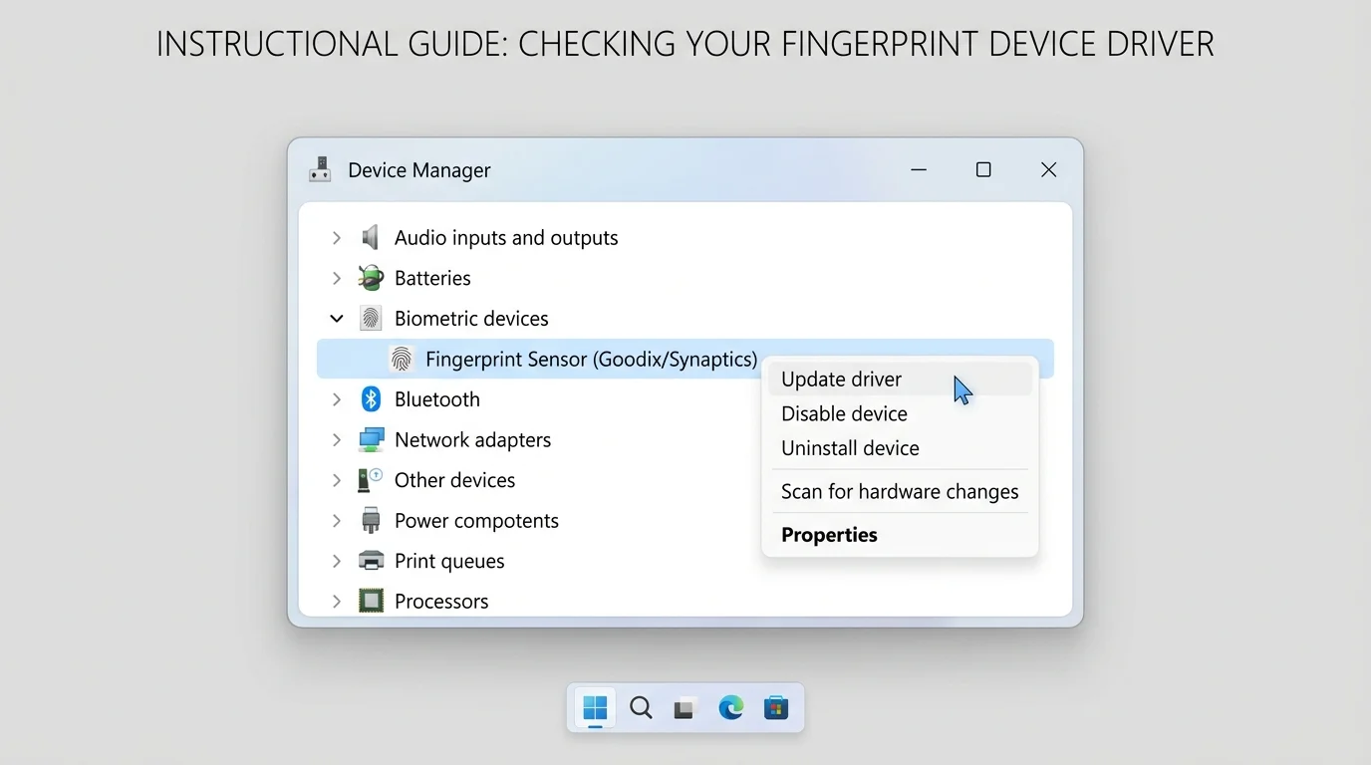Expand the Processors category
The height and width of the screenshot is (765, 1371).
point(337,602)
